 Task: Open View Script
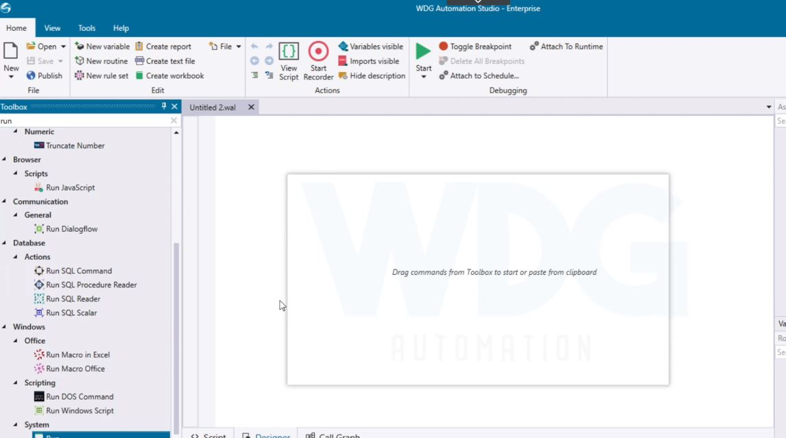[x=289, y=62]
